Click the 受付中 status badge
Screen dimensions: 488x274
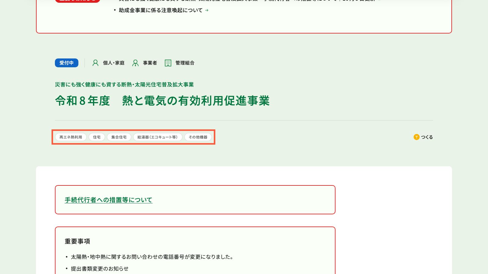(x=66, y=63)
